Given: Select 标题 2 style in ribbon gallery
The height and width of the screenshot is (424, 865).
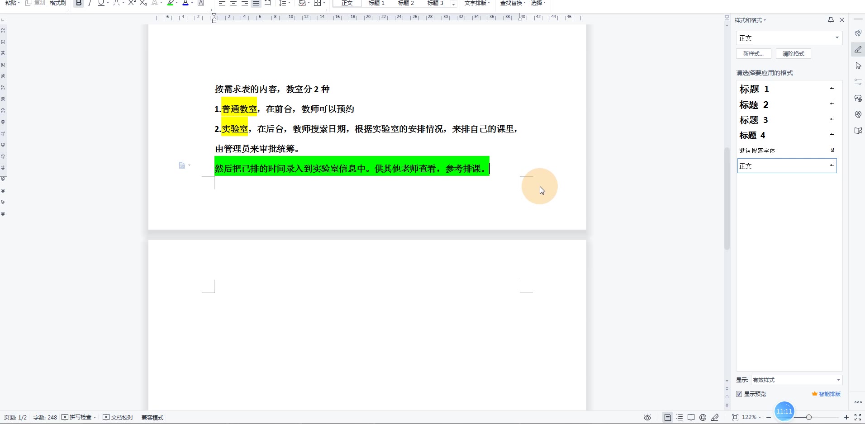Looking at the screenshot, I should (x=406, y=3).
